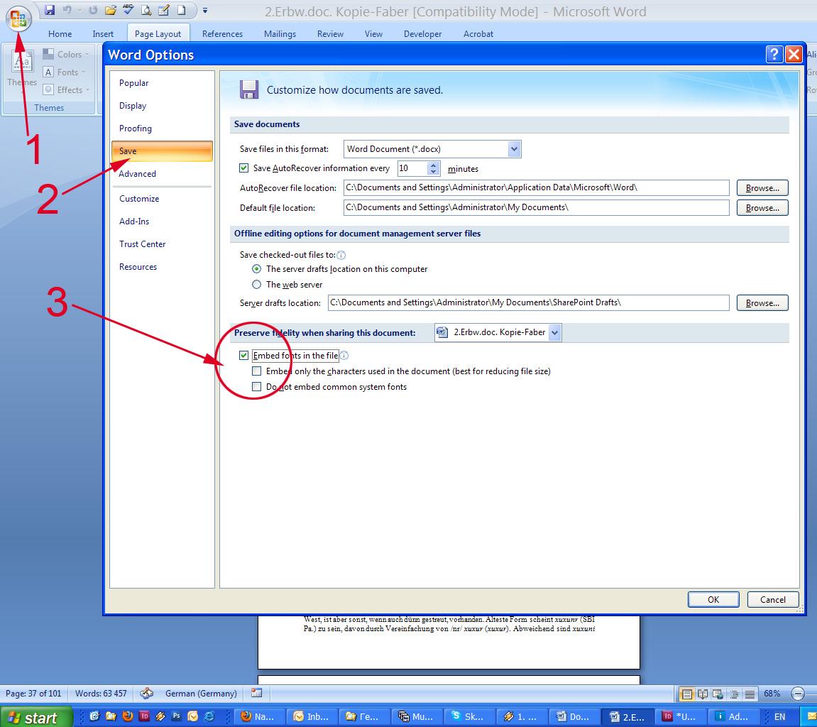Viewport: 817px width, 727px height.
Task: Browse for Server drafts location
Action: point(762,302)
